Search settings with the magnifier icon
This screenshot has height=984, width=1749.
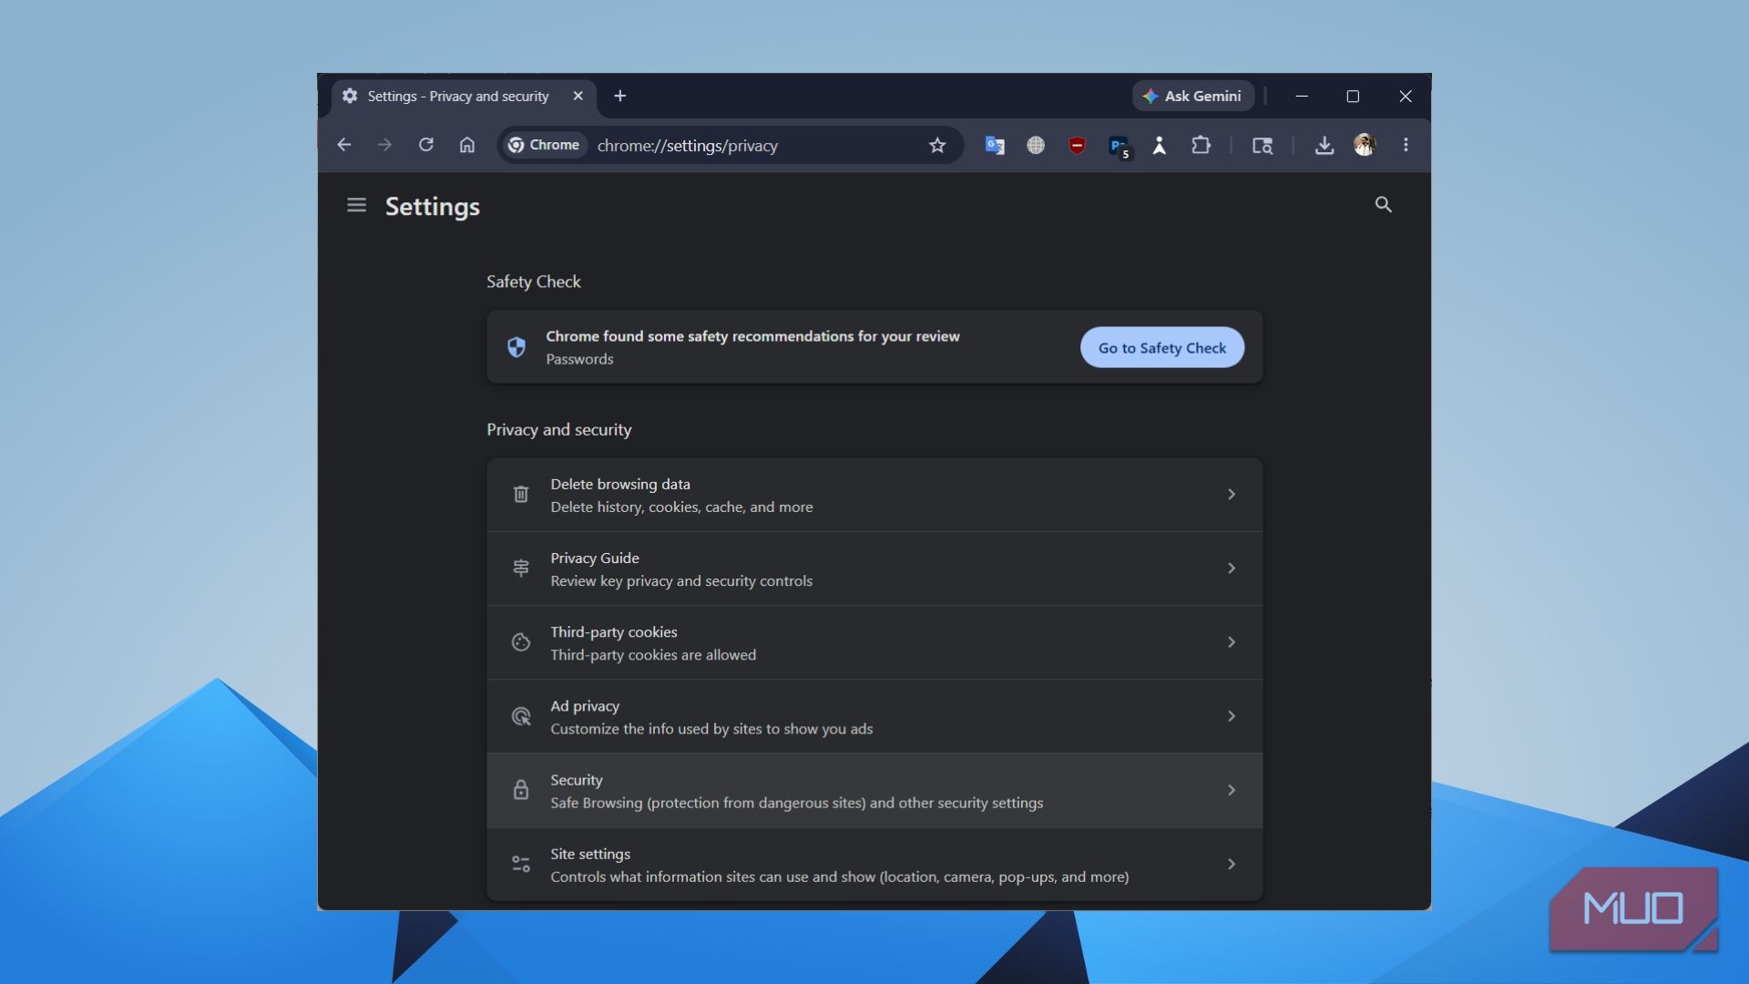pos(1383,205)
